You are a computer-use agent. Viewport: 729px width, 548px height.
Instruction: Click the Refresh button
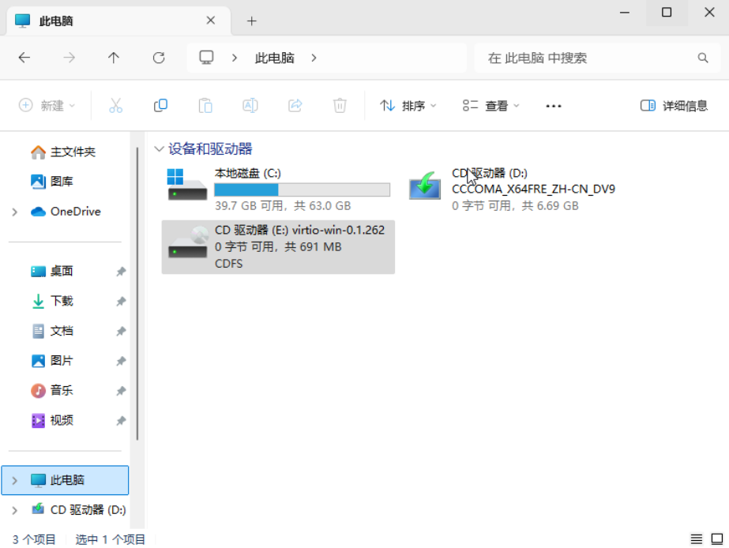point(159,58)
